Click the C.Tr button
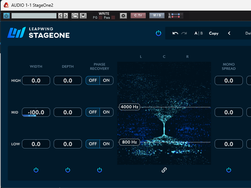 point(138,16)
